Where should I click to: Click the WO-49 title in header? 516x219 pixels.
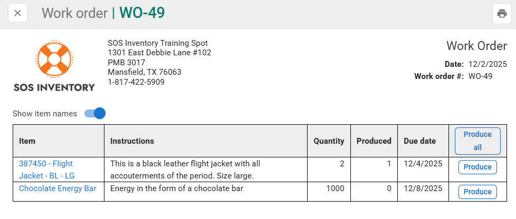click(142, 13)
